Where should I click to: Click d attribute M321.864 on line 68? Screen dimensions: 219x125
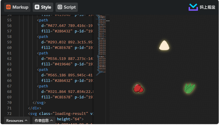point(67,92)
